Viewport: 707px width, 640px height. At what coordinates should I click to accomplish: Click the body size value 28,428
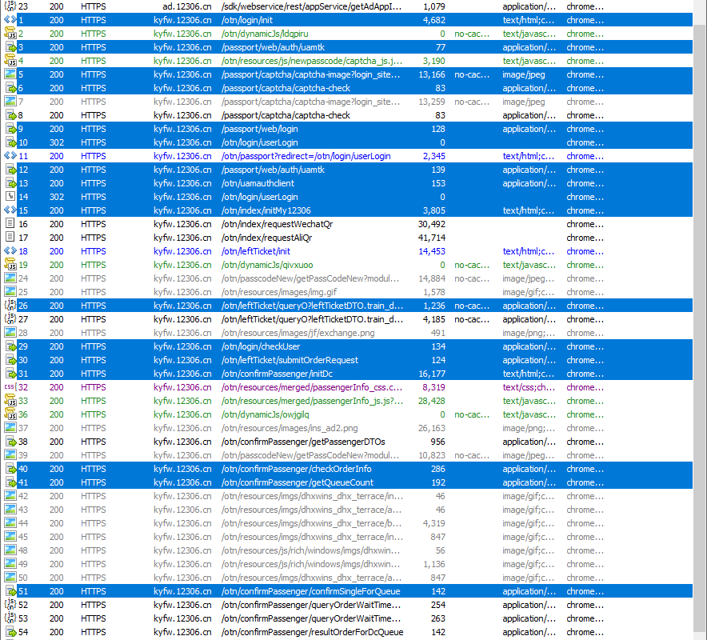432,401
